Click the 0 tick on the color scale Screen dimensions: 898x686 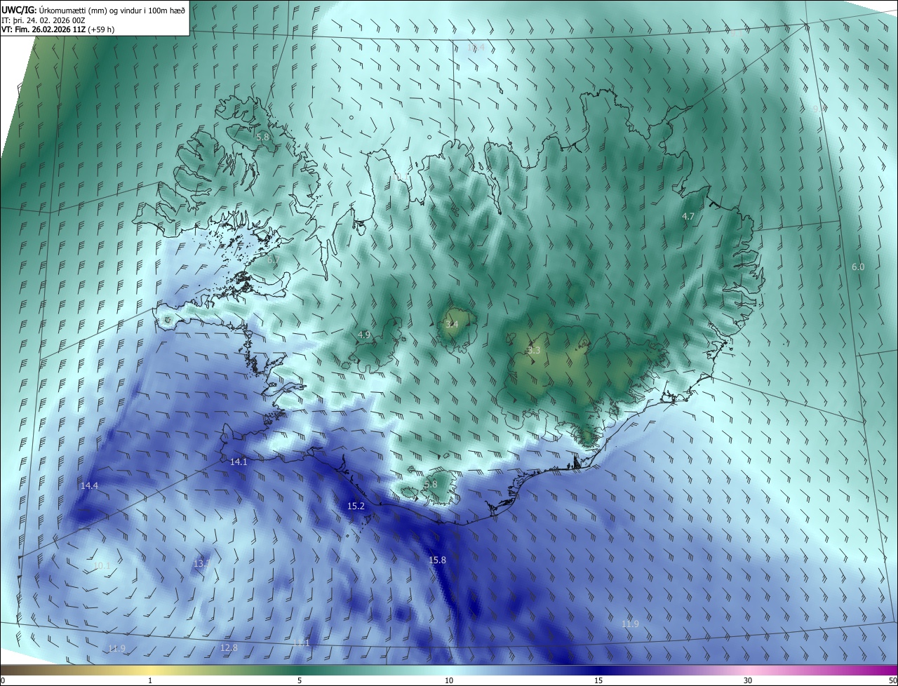click(x=3, y=680)
